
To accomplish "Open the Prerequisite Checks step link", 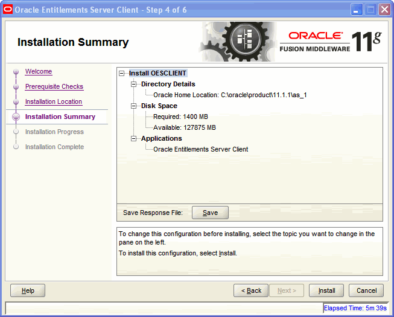I will 54,86.
